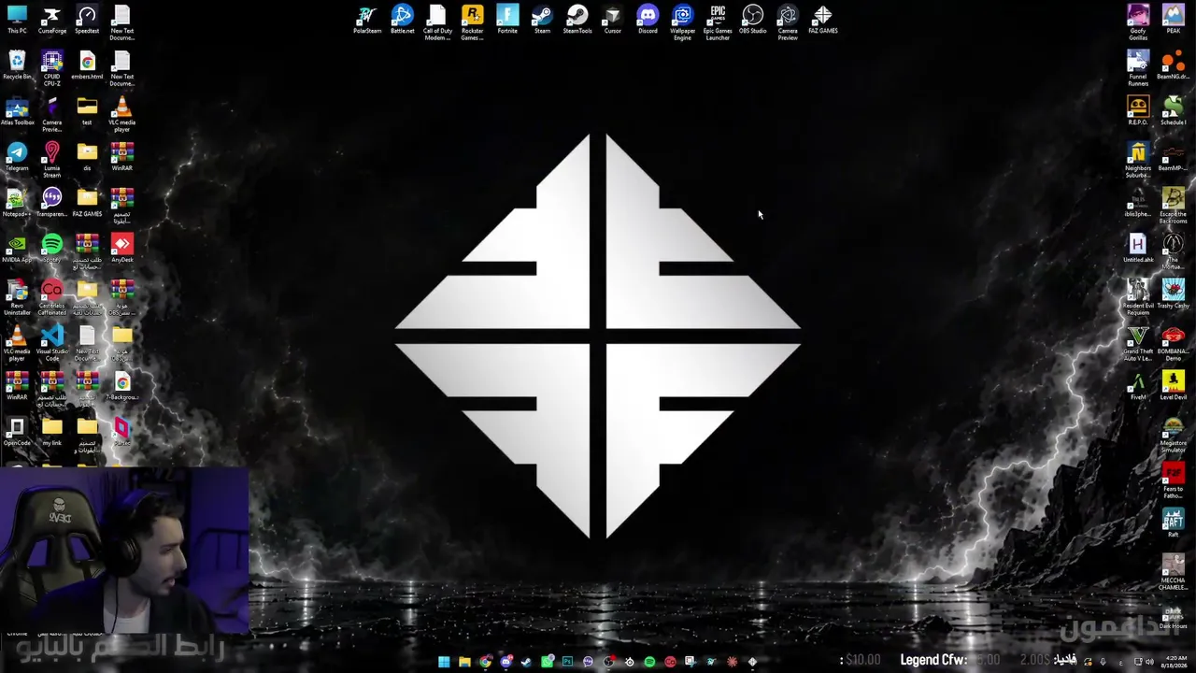This screenshot has width=1196, height=673.
Task: Open the FiveM shortcut
Action: pyautogui.click(x=1137, y=386)
